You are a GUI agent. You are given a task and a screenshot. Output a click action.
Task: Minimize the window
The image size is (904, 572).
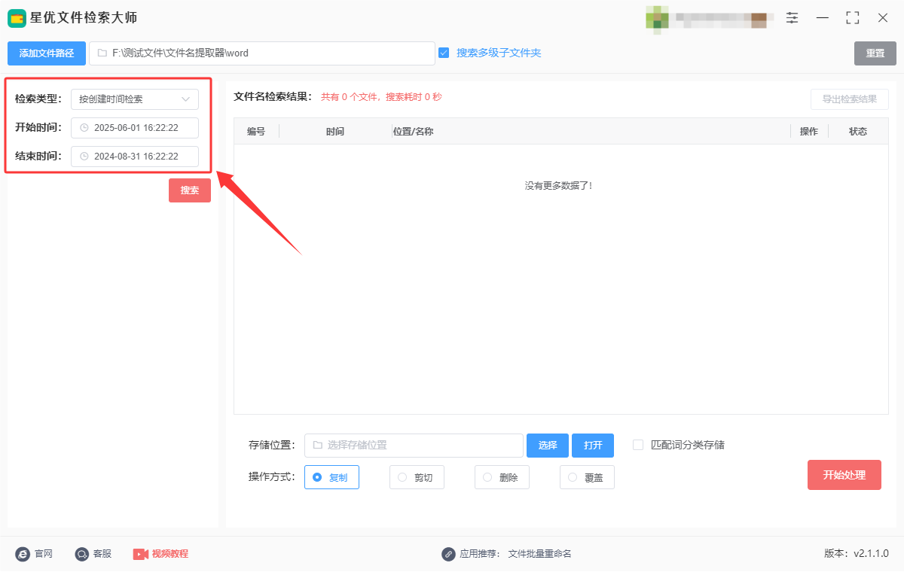point(823,17)
